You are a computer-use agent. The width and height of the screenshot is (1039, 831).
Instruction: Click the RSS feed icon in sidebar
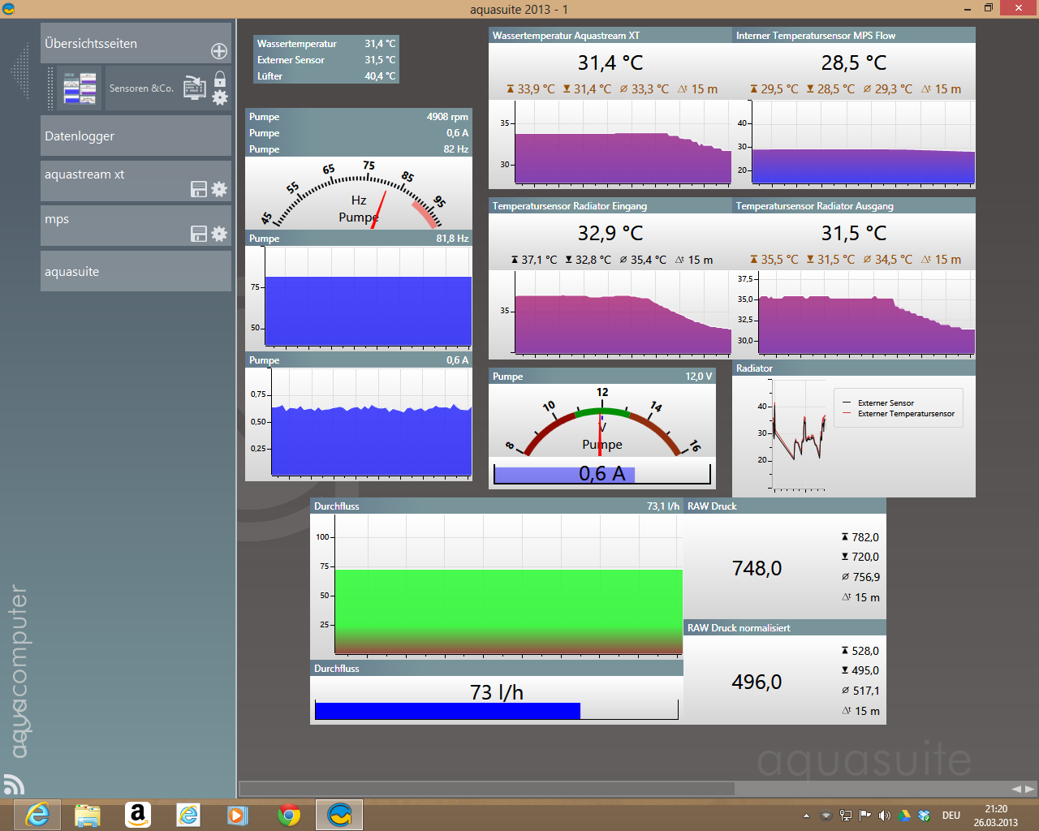click(14, 783)
